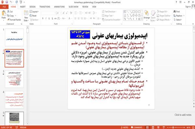Switch to the SLIDE SHOW tab
This screenshot has width=195, height=129.
coord(73,7)
